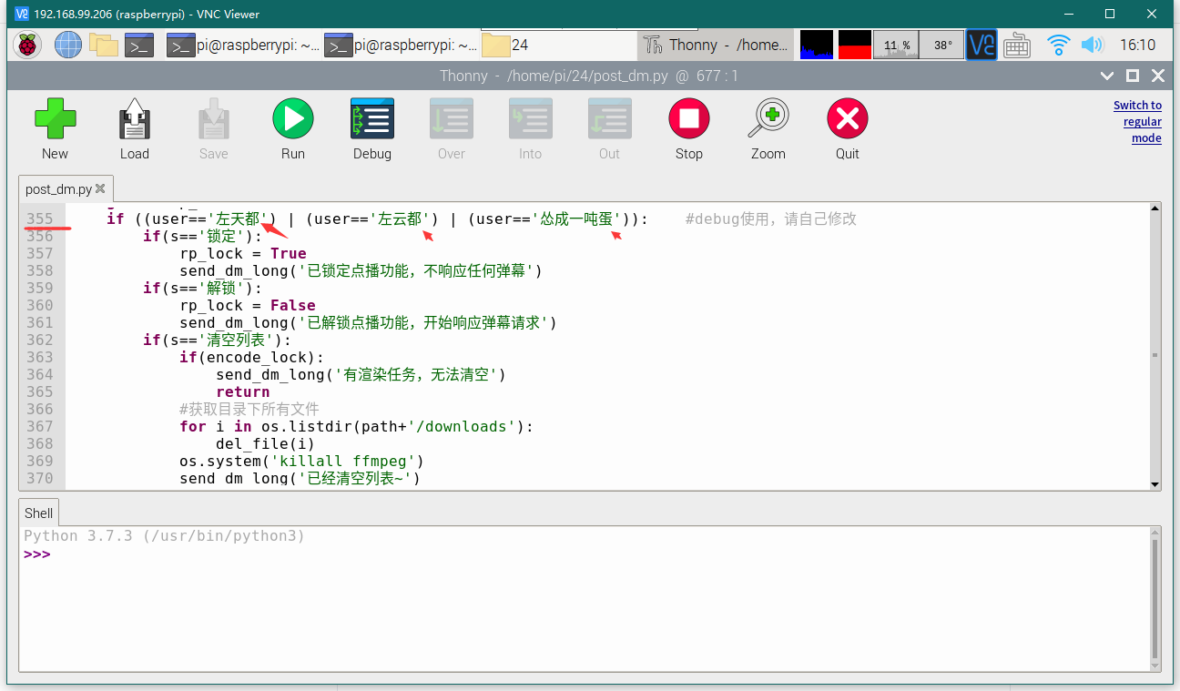This screenshot has height=691, width=1180.
Task: Select the Shell tab
Action: pyautogui.click(x=39, y=513)
